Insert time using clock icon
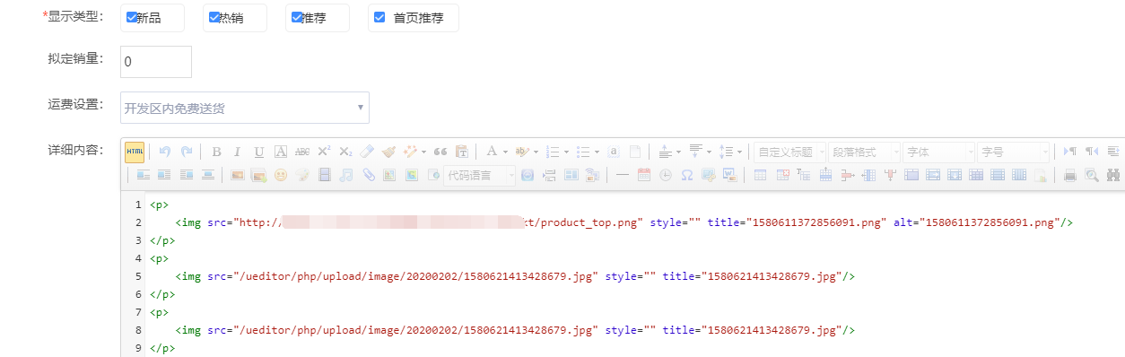 (x=666, y=175)
